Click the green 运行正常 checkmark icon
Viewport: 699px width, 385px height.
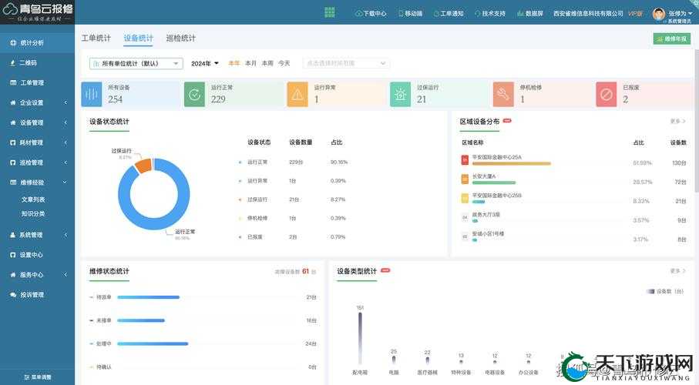(x=194, y=95)
